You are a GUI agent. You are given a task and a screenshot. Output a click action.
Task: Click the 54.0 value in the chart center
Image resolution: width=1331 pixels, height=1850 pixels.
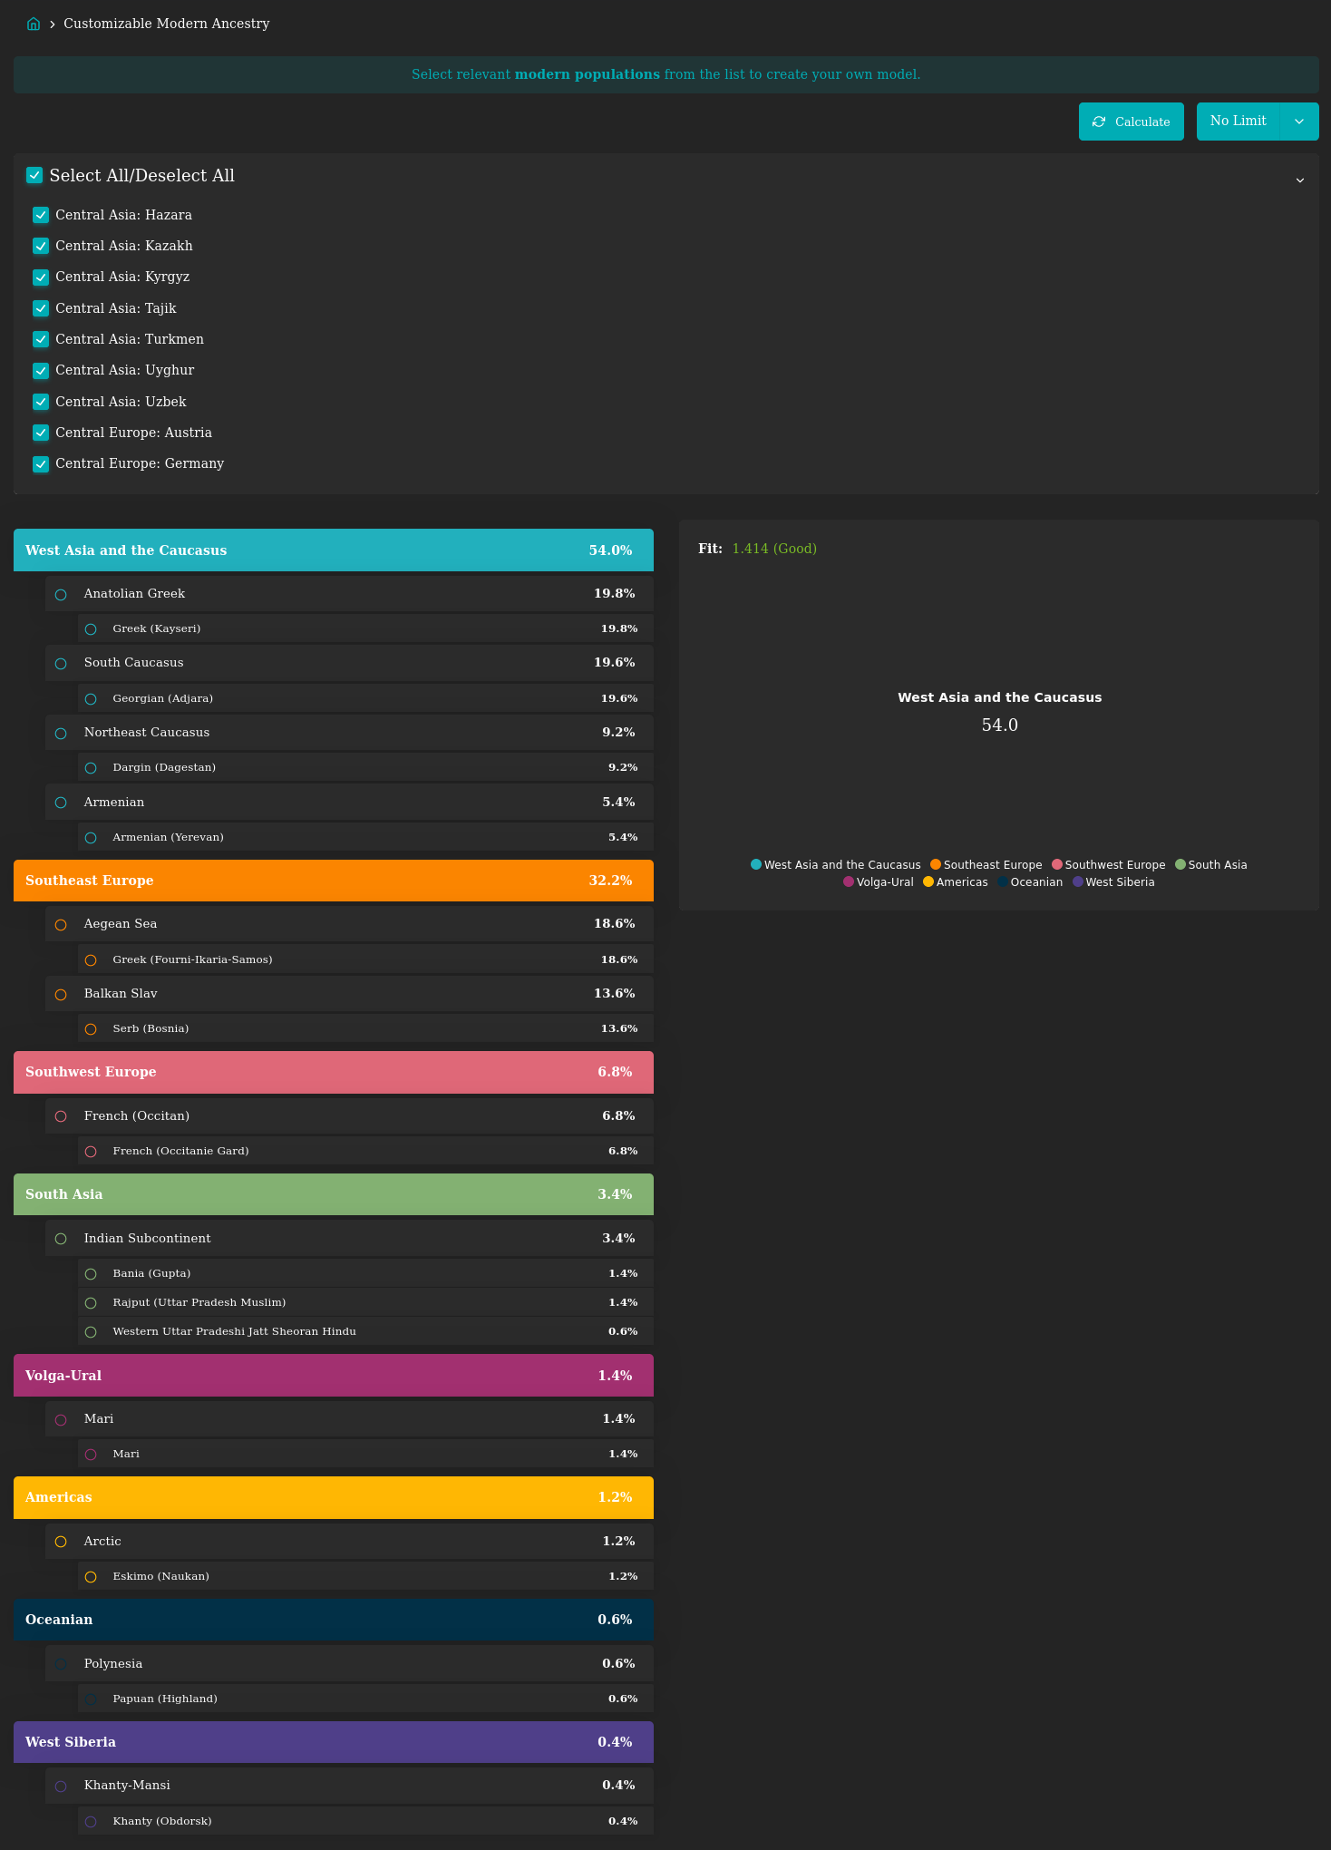pyautogui.click(x=1000, y=725)
